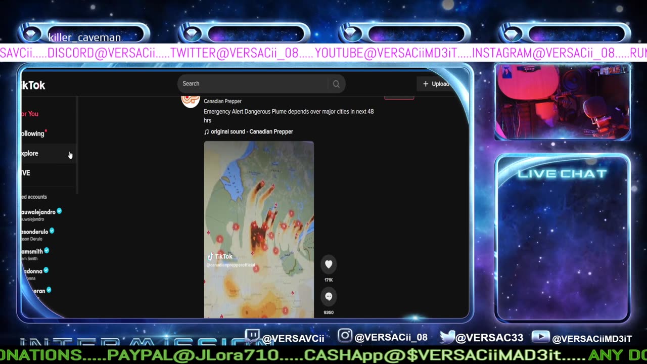Viewport: 647px width, 364px height.
Task: Click the search magnifier icon
Action: [x=336, y=84]
